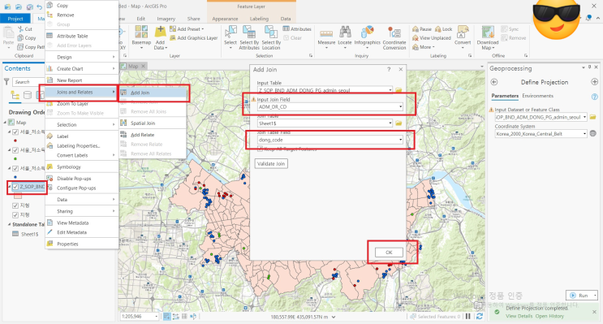The height and width of the screenshot is (324, 603).
Task: Open Select By Attributes
Action: coord(249,37)
